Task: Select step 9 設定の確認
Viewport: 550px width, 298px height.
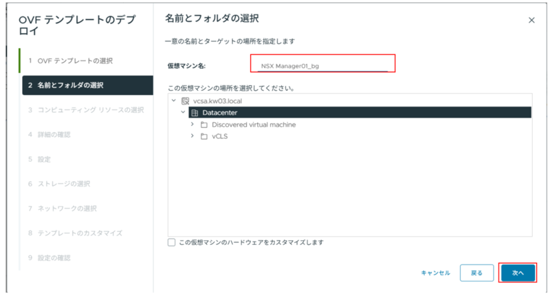Action: [x=49, y=258]
